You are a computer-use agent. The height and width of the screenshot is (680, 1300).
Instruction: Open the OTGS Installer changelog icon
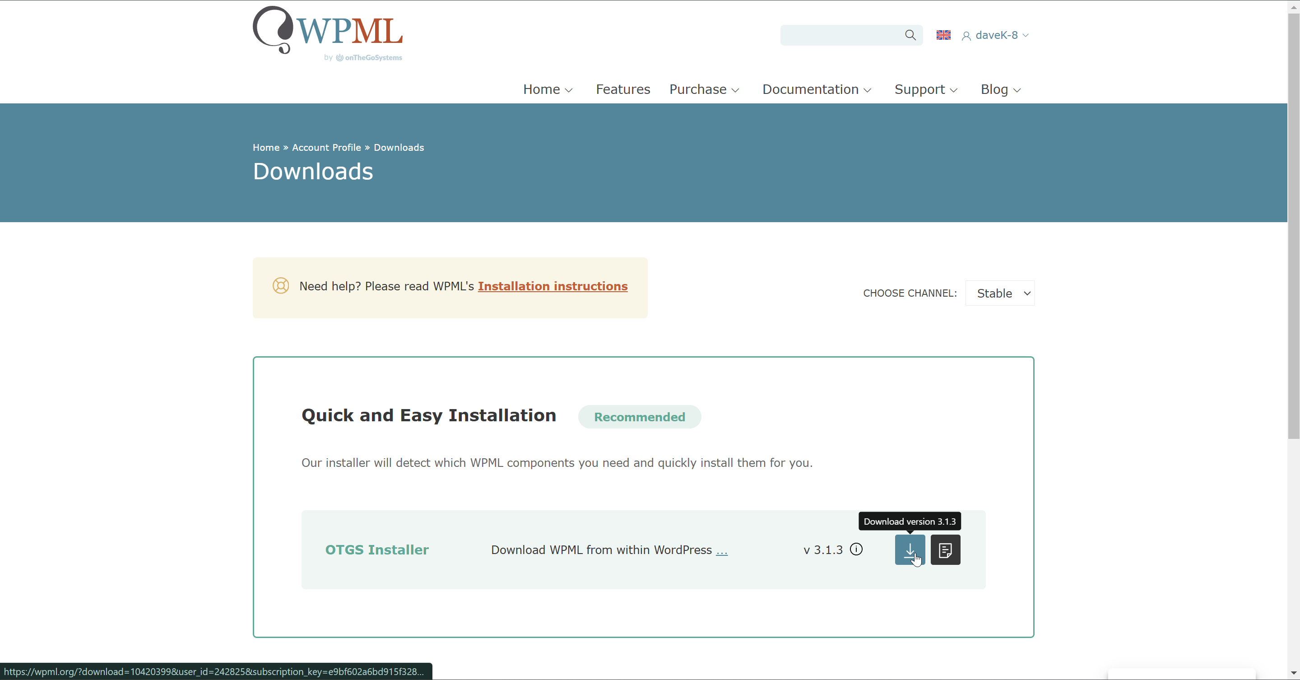point(945,549)
